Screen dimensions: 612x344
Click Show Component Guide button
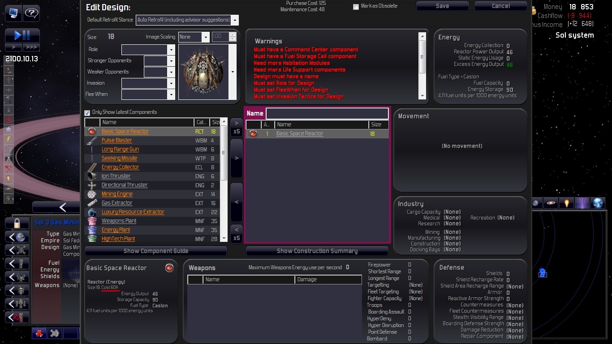click(156, 251)
